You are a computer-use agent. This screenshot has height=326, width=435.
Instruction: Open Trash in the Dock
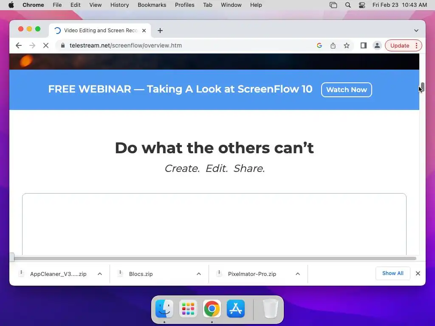[x=271, y=309]
